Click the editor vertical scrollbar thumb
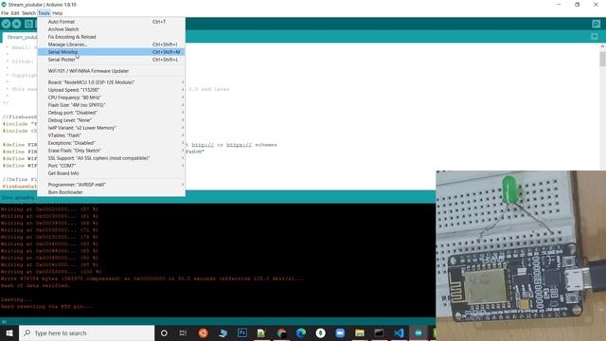Screen dimensions: 606x341 (x=602, y=59)
